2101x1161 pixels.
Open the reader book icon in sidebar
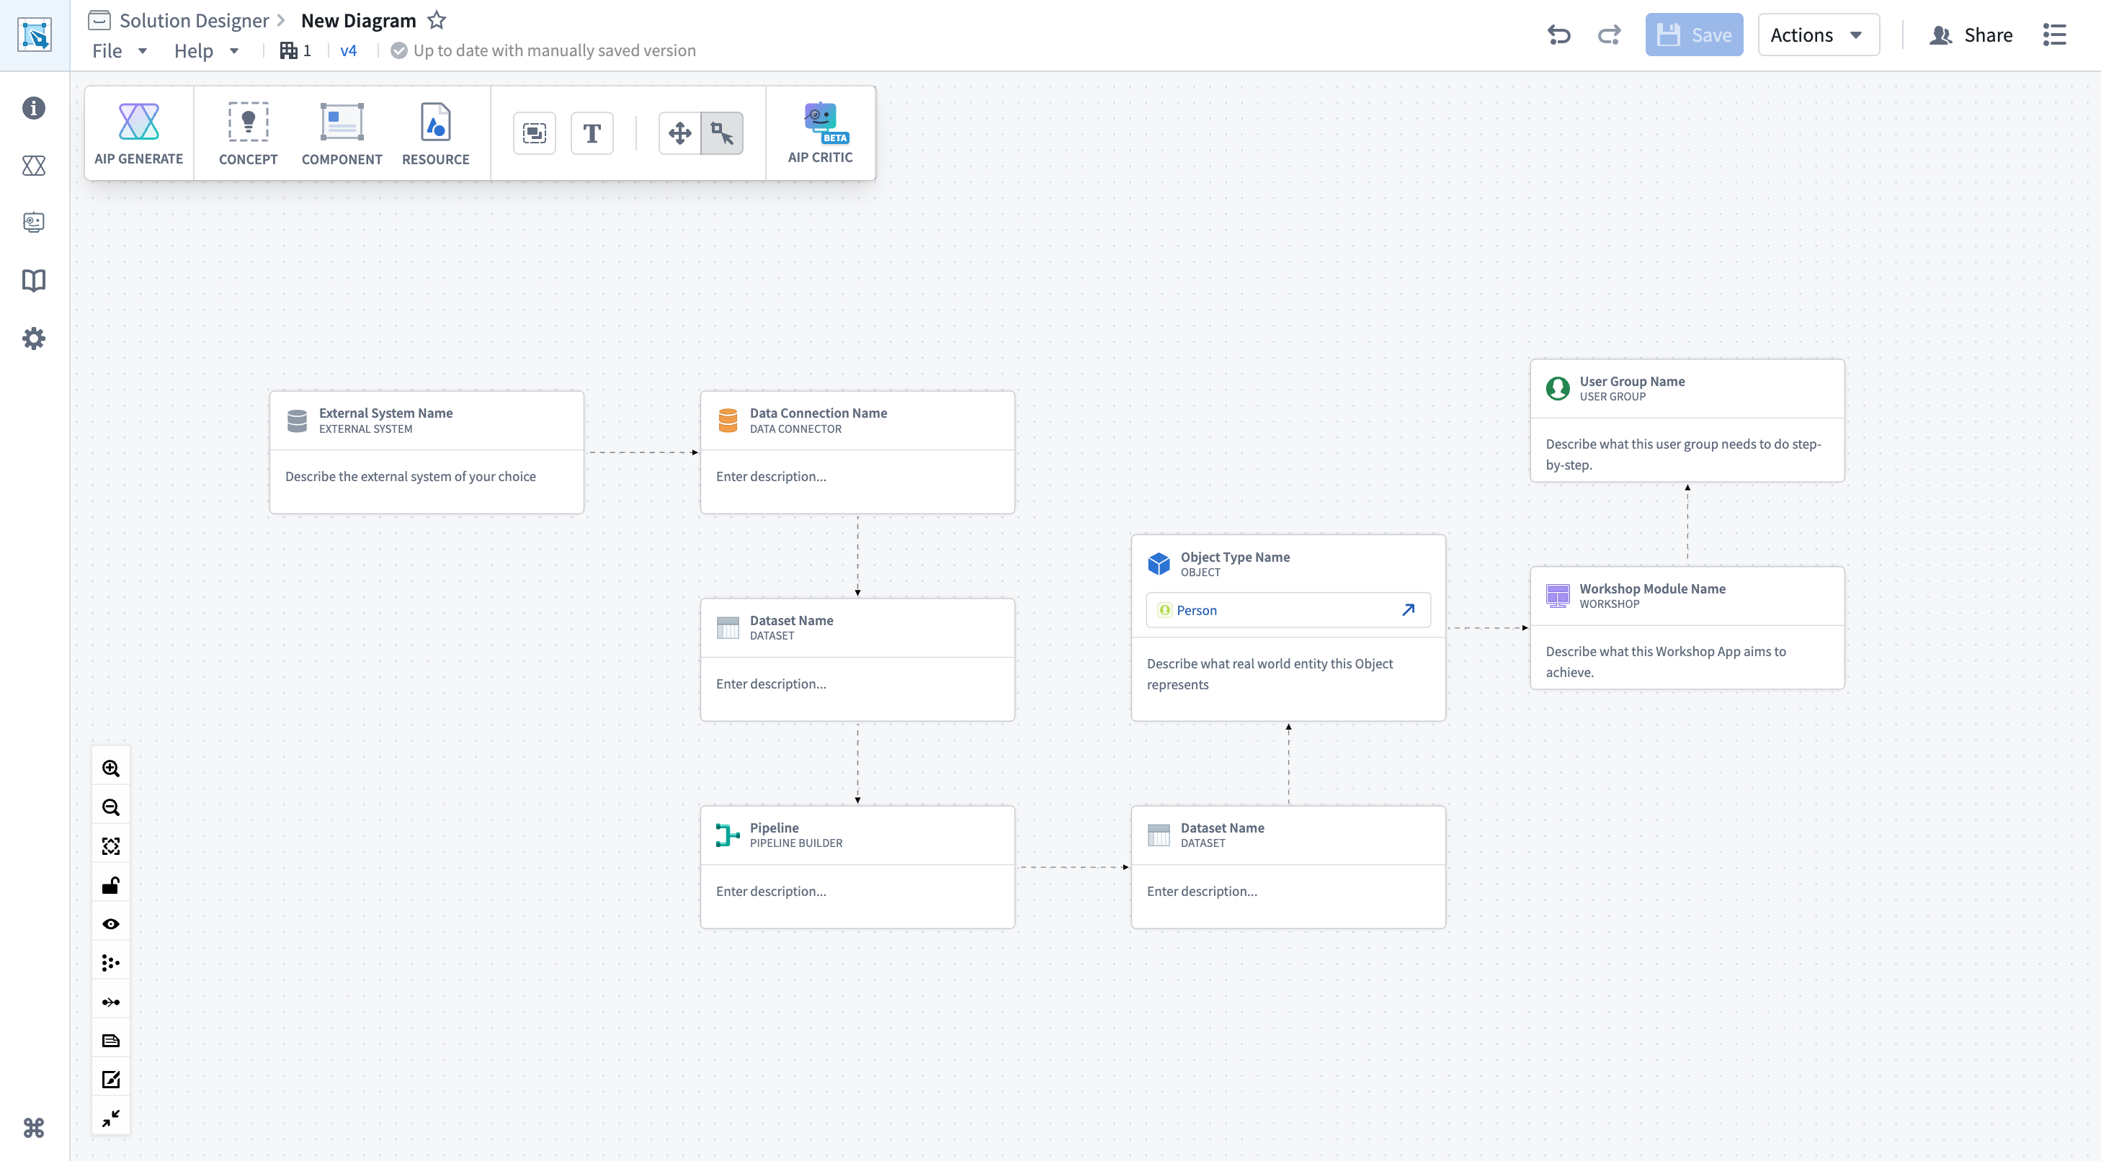pos(33,280)
